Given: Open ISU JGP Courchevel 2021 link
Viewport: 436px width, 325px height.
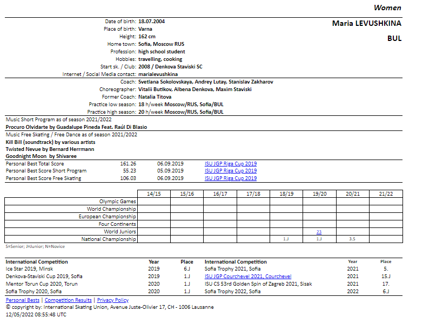Looking at the screenshot, I should [248, 276].
